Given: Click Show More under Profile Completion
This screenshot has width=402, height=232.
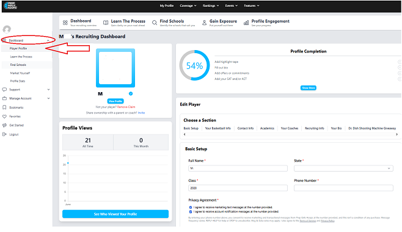Looking at the screenshot, I should (308, 88).
